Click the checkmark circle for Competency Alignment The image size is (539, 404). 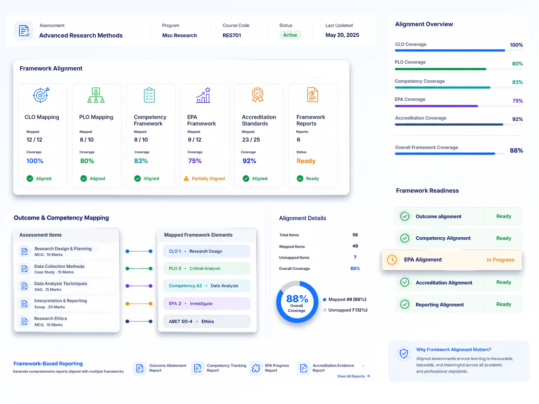coord(405,238)
